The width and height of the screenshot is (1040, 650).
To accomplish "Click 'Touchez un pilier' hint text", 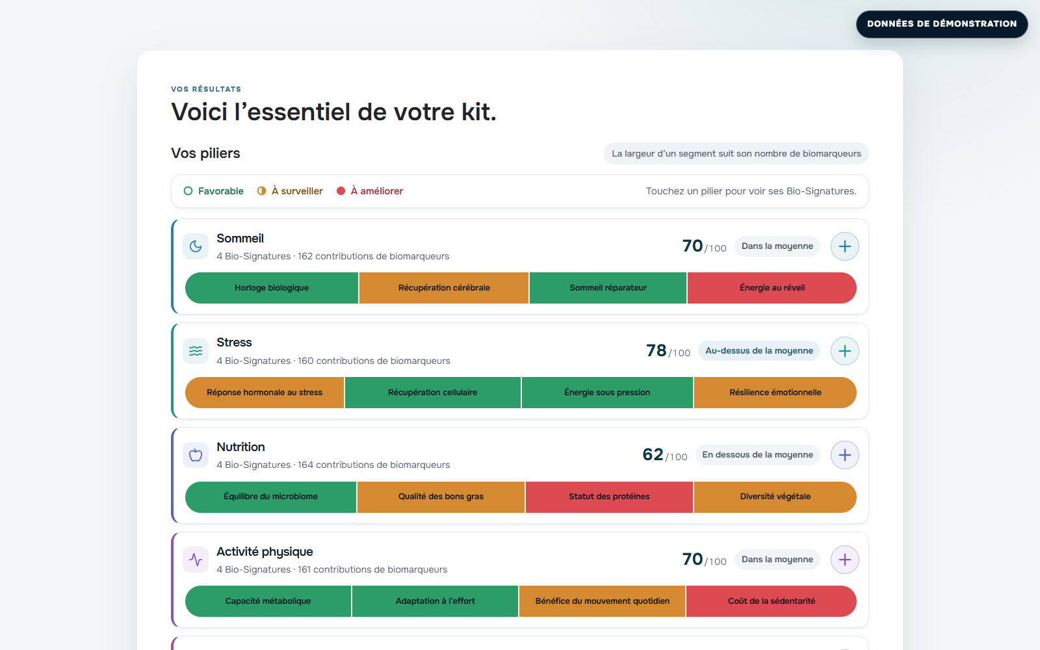I will click(x=751, y=191).
